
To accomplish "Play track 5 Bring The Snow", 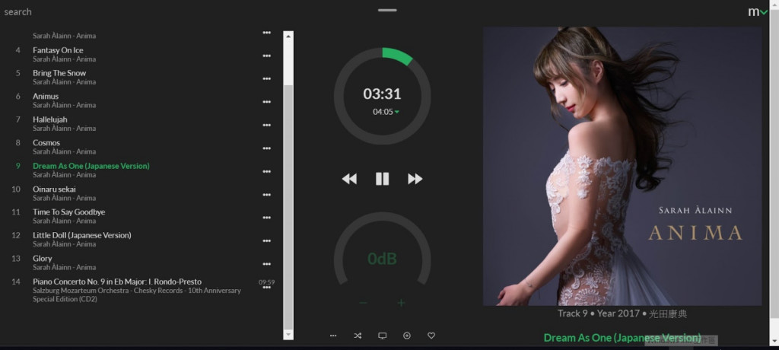I will (141, 77).
